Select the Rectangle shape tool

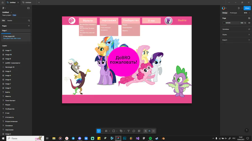coord(114,131)
